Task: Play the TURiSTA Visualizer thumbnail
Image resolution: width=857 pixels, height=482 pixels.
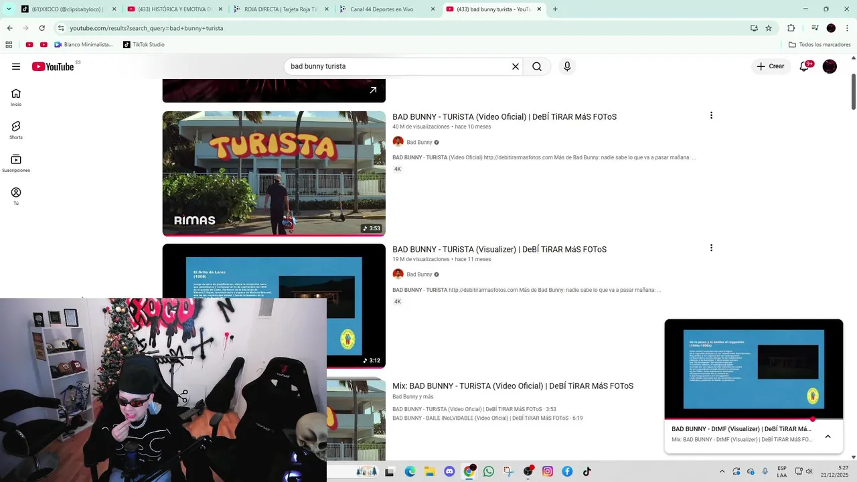Action: click(274, 306)
